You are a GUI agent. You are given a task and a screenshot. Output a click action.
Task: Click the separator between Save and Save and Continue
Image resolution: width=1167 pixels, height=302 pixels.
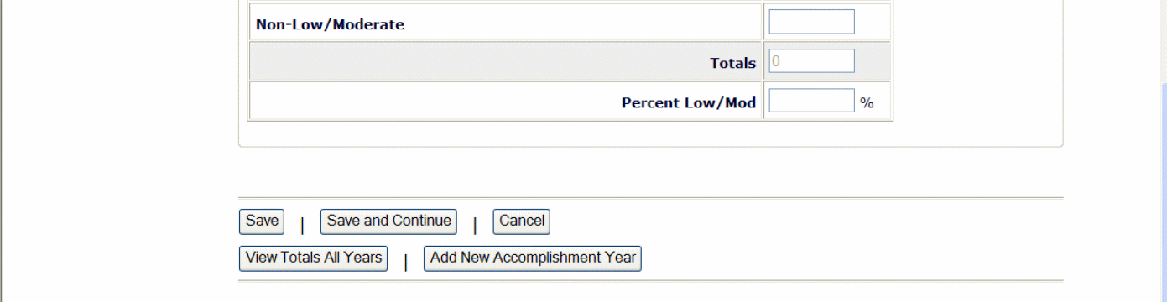click(302, 225)
